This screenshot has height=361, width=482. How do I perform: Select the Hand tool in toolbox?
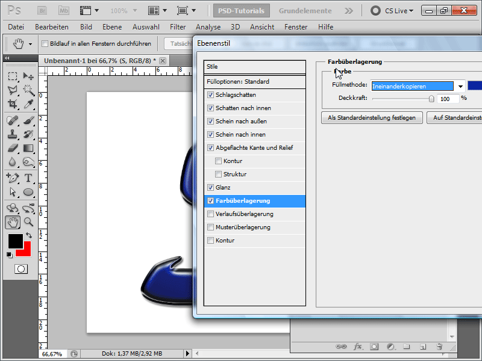(x=13, y=222)
